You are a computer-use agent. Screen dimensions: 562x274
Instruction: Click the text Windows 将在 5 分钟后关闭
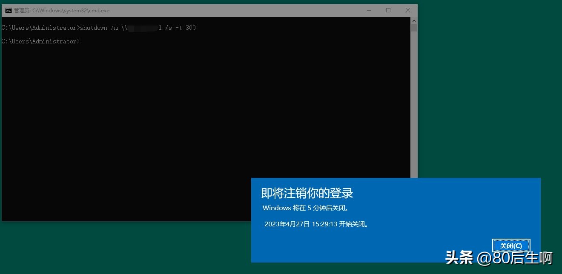pyautogui.click(x=306, y=208)
